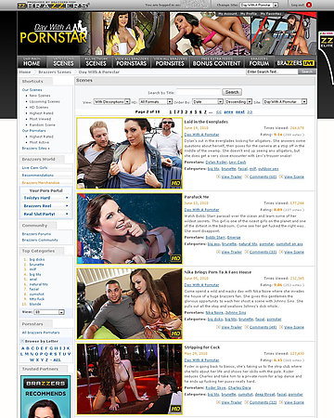
Task: Open BONUS CONTENT in the navigation bar
Action: point(216,62)
